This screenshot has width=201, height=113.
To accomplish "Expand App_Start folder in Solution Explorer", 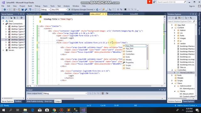I will pos(172,25).
